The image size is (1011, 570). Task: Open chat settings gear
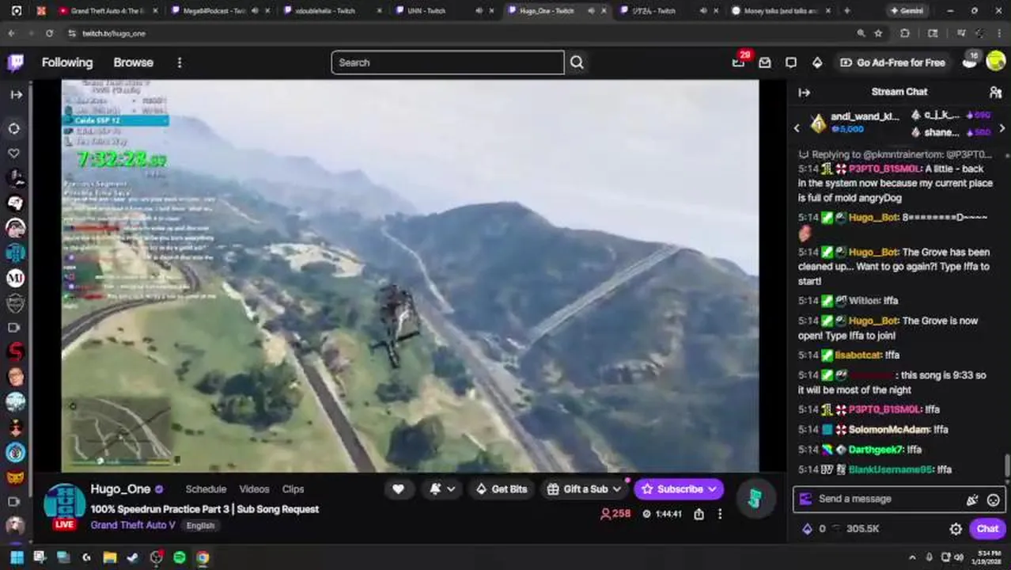click(956, 529)
